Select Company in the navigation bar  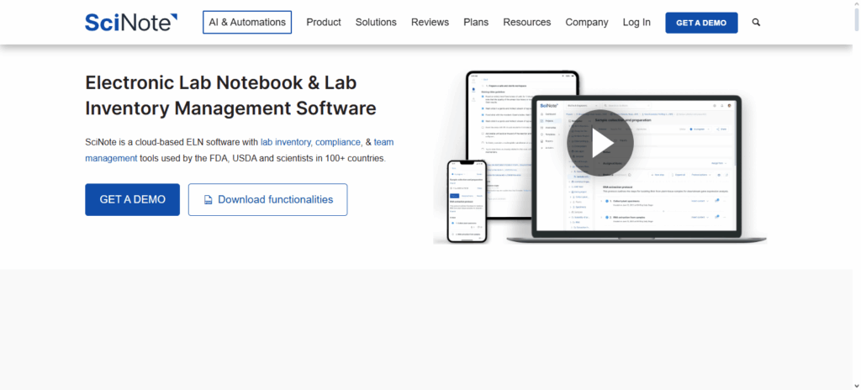[587, 23]
